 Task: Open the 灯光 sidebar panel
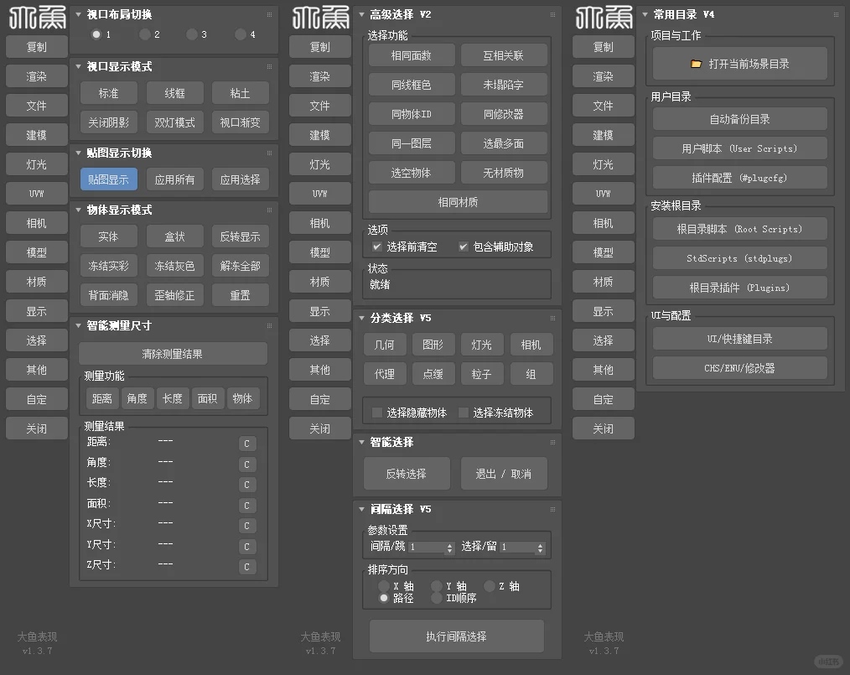(36, 164)
